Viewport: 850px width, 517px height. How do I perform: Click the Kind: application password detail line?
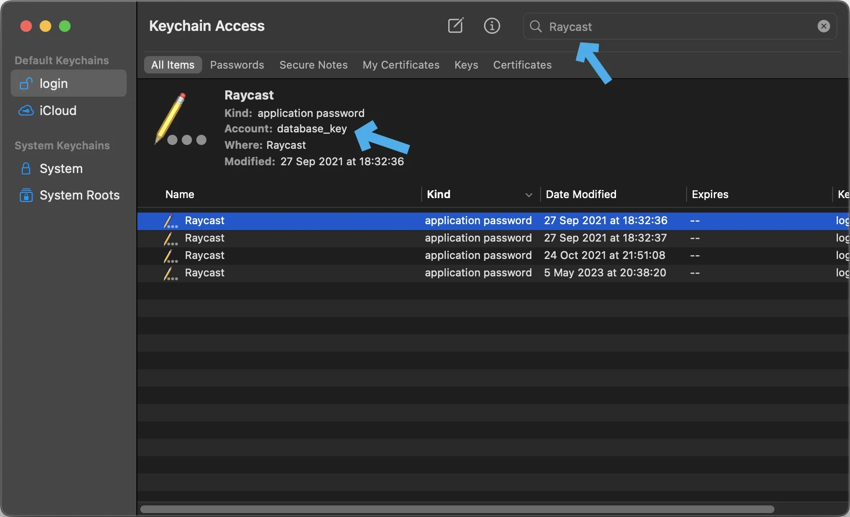294,113
